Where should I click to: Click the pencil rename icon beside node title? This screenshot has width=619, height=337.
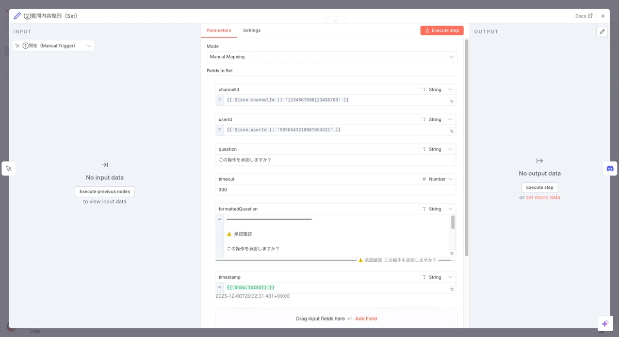(17, 16)
